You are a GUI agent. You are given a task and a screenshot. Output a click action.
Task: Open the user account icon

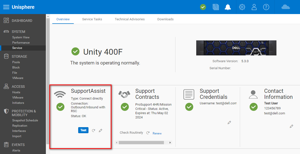[x=254, y=7]
